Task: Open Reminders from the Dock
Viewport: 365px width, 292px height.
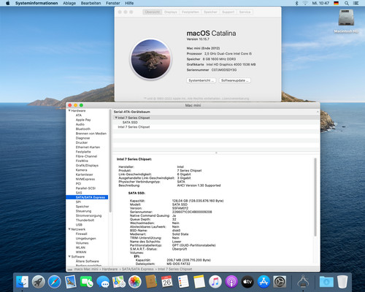Action: tap(183, 282)
